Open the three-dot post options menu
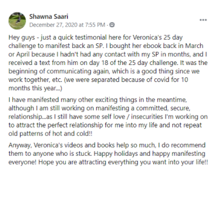This screenshot has height=197, width=216. [x=203, y=20]
